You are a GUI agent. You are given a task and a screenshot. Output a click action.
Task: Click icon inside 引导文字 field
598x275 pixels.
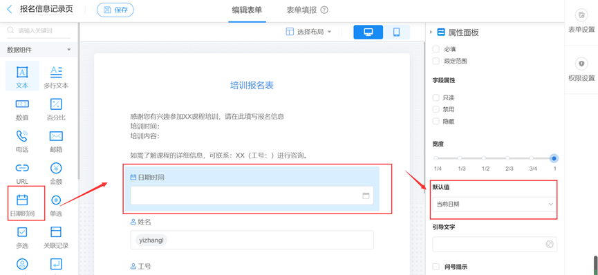tap(549, 244)
